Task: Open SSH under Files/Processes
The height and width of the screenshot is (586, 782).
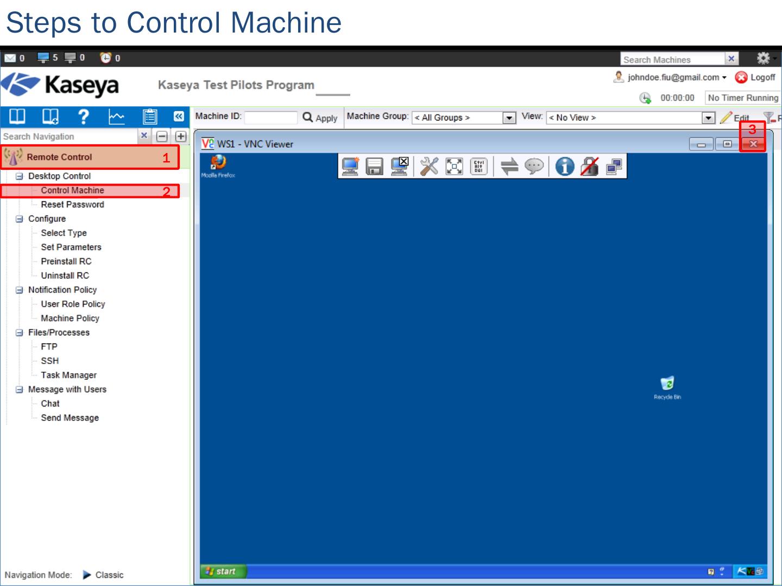Action: [49, 361]
